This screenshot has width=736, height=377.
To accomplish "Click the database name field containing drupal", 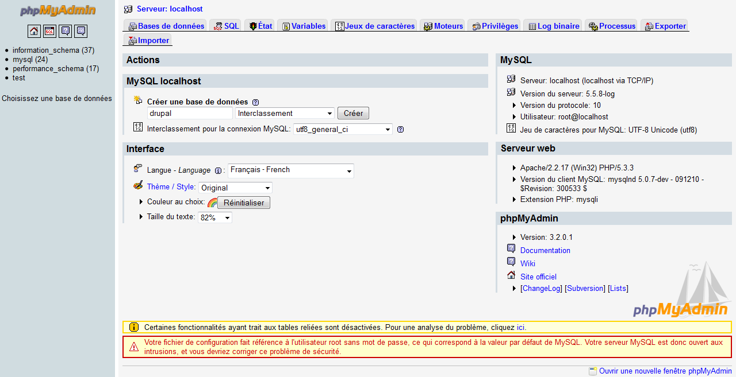I will [190, 114].
